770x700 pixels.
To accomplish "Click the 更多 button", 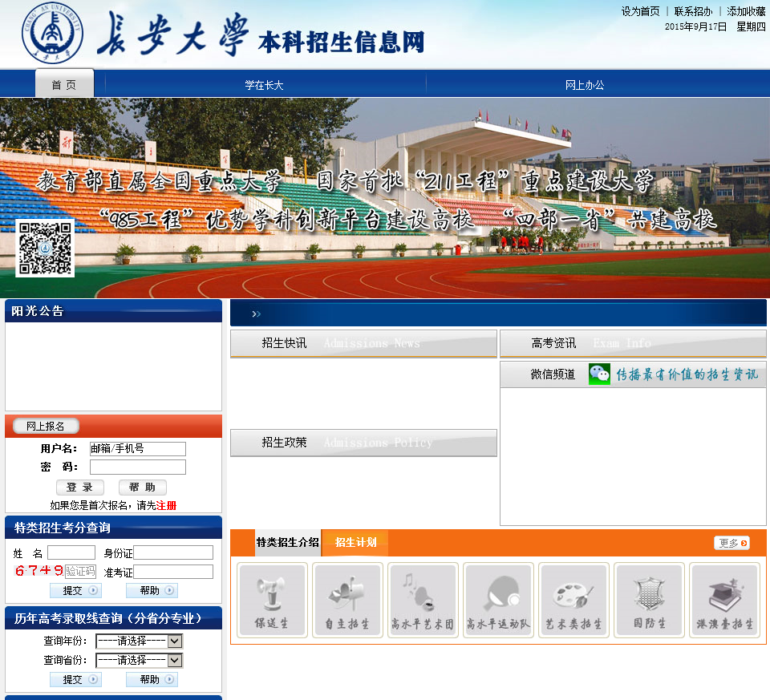I will click(x=731, y=543).
